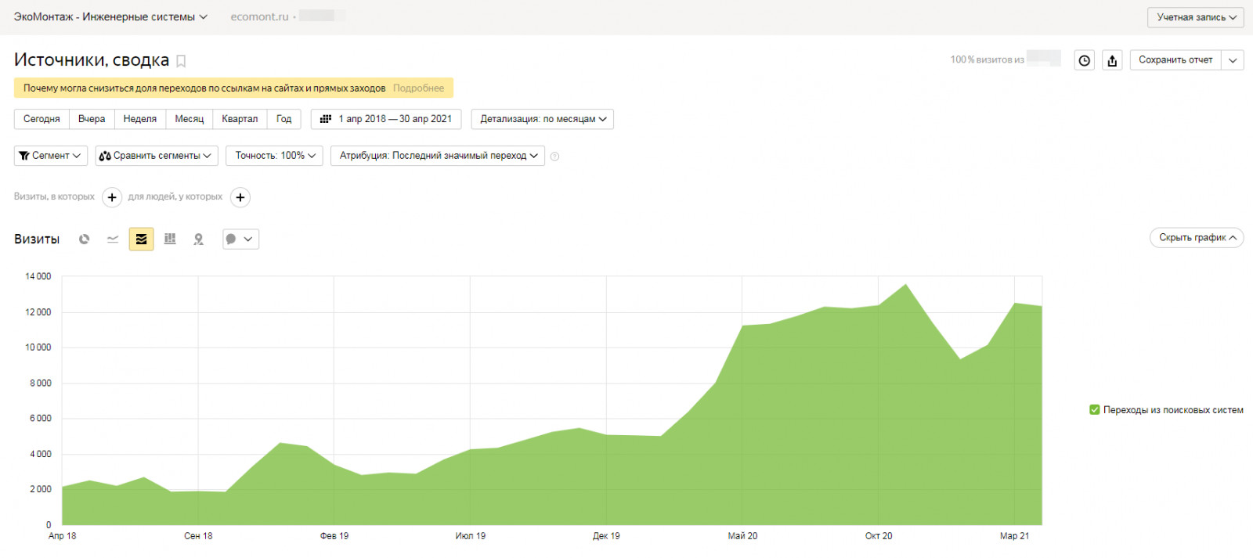1253x558 pixels.
Task: Open the Точность 100% dropdown
Action: pyautogui.click(x=274, y=156)
